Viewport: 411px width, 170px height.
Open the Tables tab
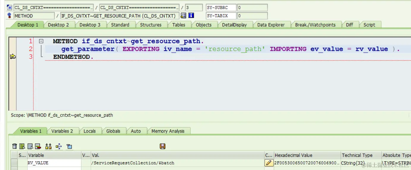point(178,25)
